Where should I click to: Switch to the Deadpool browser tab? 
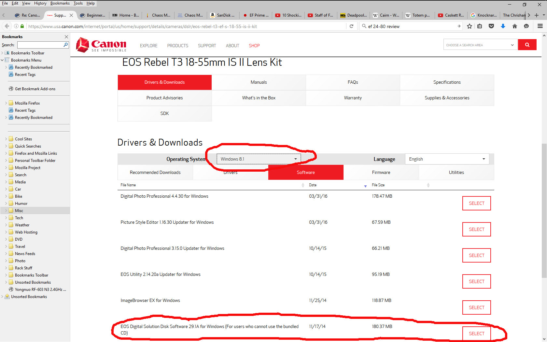(x=353, y=15)
